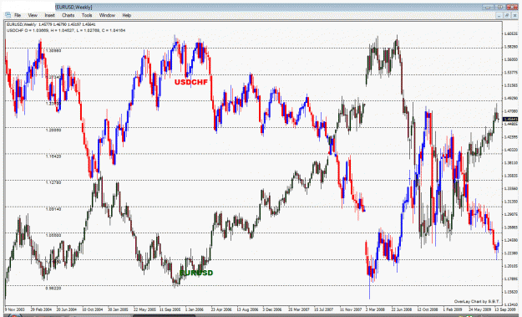522x317 pixels.
Task: Open the Window menu
Action: (x=107, y=15)
